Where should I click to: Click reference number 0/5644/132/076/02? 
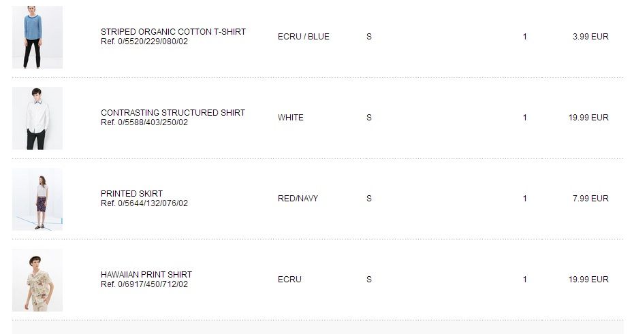pos(144,203)
